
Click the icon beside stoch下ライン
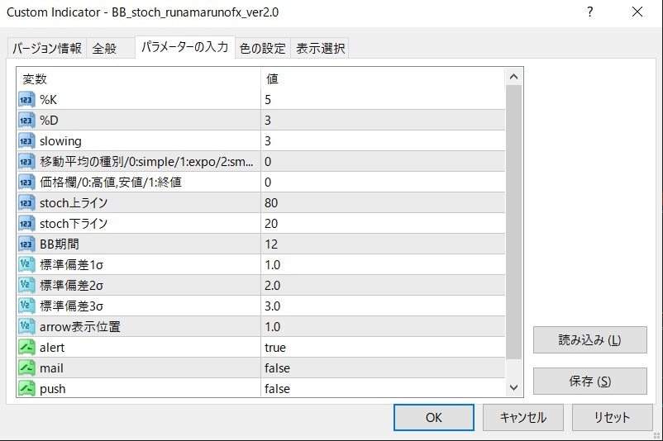[x=26, y=224]
